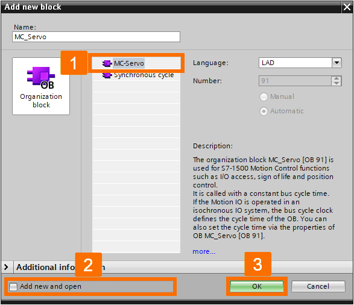Tick the Add new and open checkbox
This screenshot has height=305, width=354.
[13, 287]
